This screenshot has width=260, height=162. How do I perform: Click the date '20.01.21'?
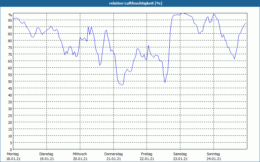pos(80,159)
